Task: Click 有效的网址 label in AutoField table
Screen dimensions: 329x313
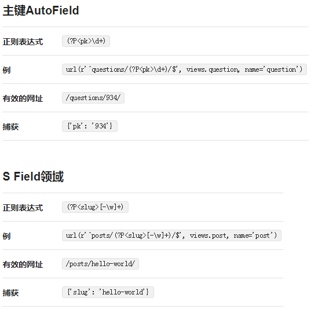Action: [x=23, y=98]
